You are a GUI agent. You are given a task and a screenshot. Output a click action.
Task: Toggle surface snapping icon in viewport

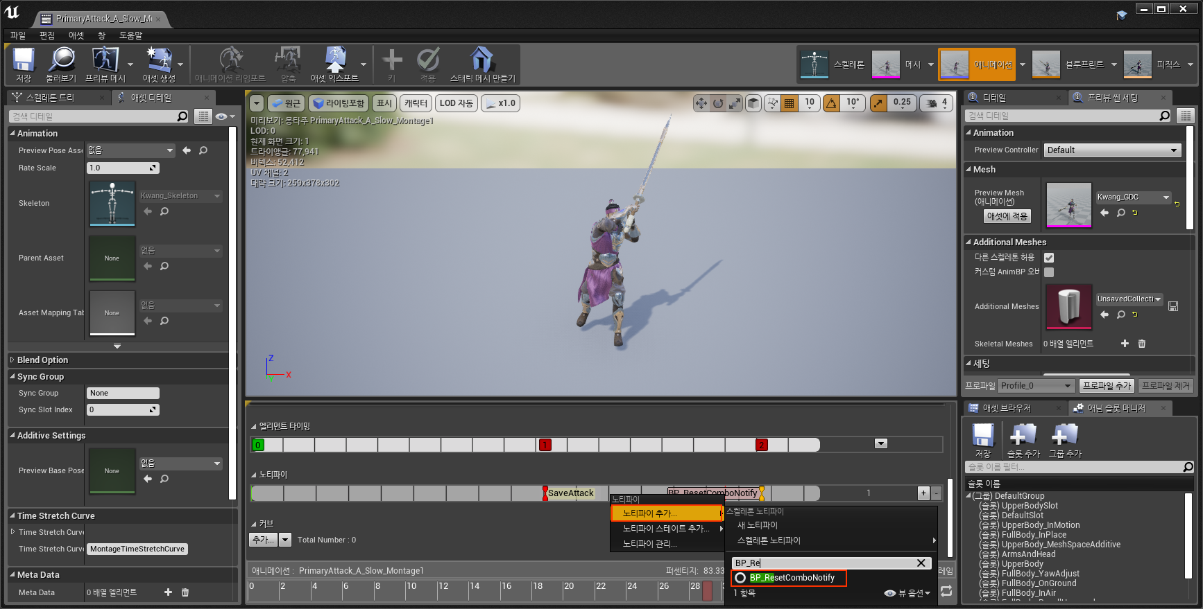tap(772, 103)
